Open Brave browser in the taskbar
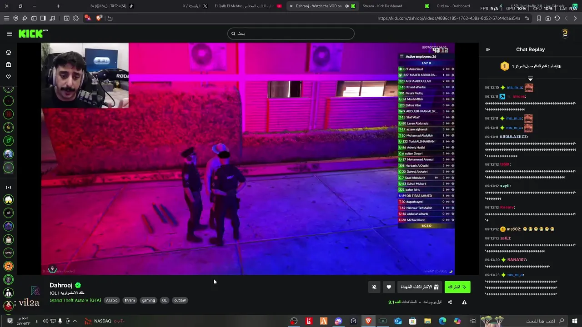This screenshot has height=327, width=582. (368, 321)
